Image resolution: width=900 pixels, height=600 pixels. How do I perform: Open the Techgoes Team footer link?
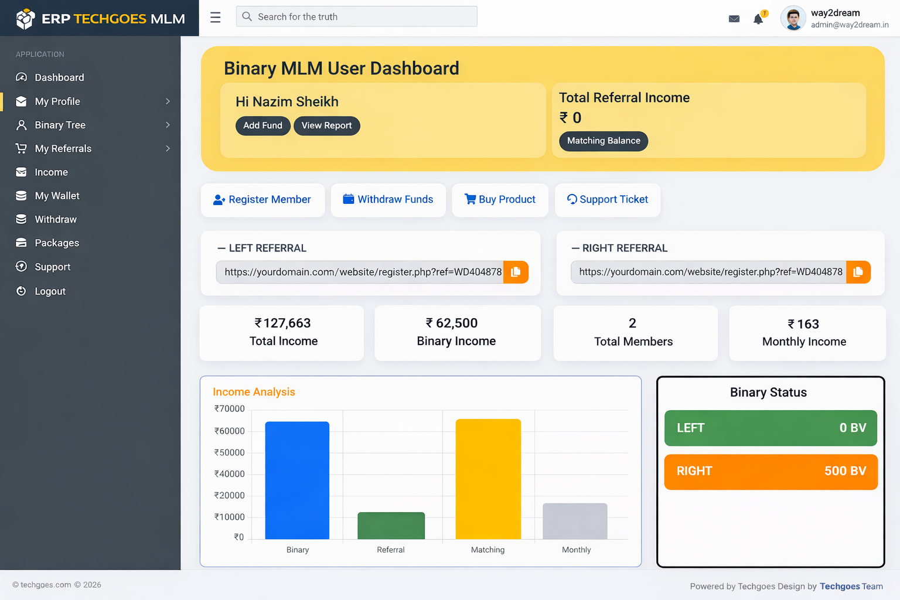[851, 586]
